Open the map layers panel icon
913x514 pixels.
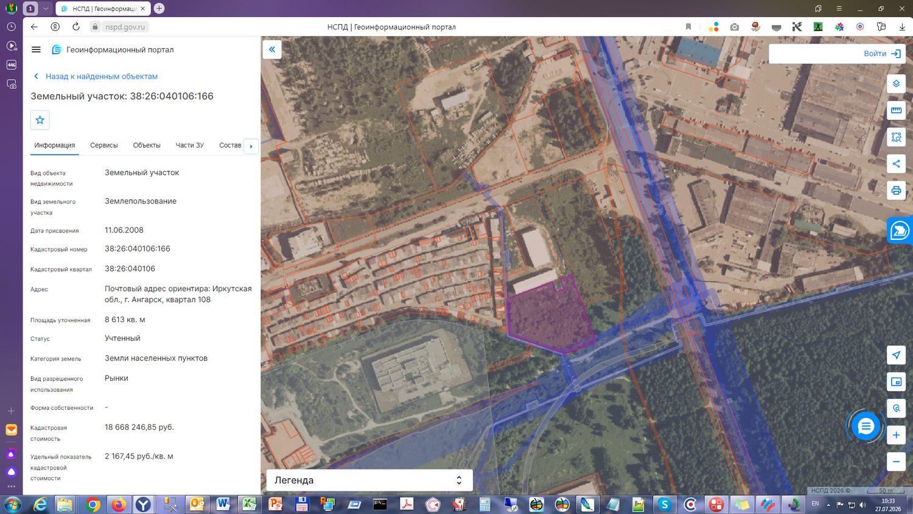tap(896, 83)
